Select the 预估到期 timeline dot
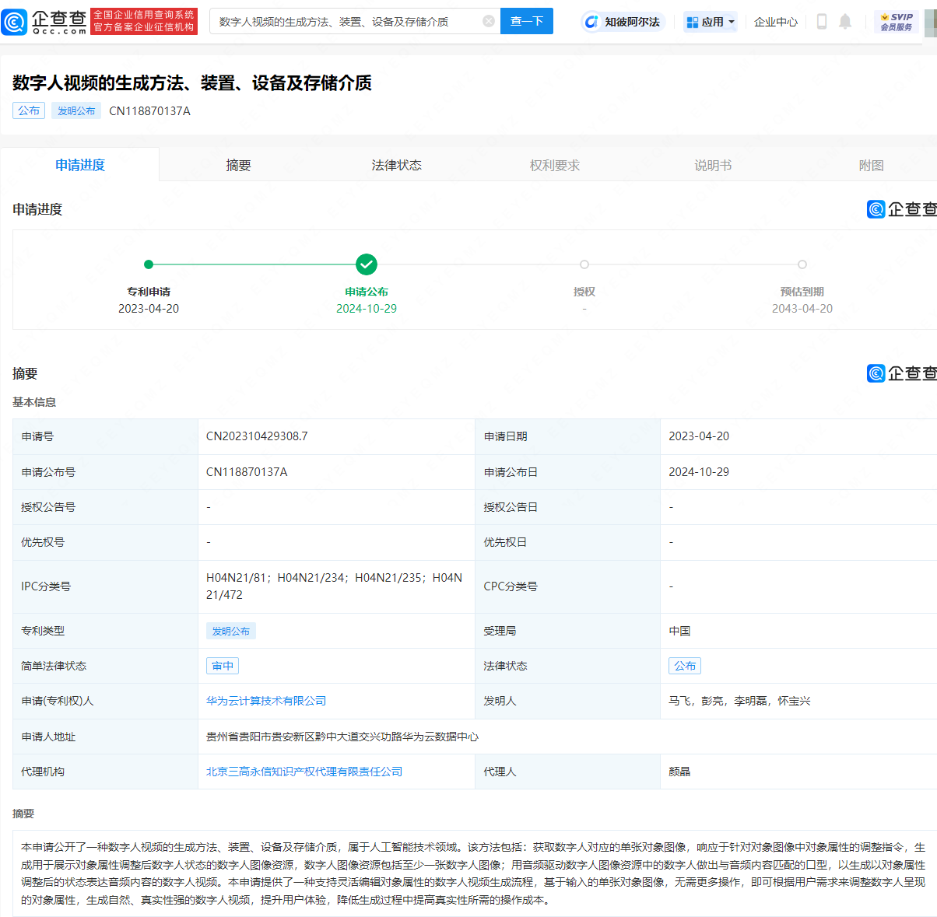 coord(802,264)
